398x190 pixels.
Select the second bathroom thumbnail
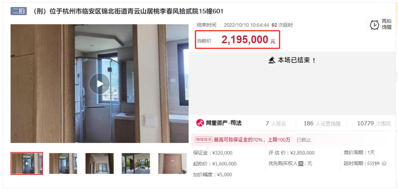coord(63,164)
